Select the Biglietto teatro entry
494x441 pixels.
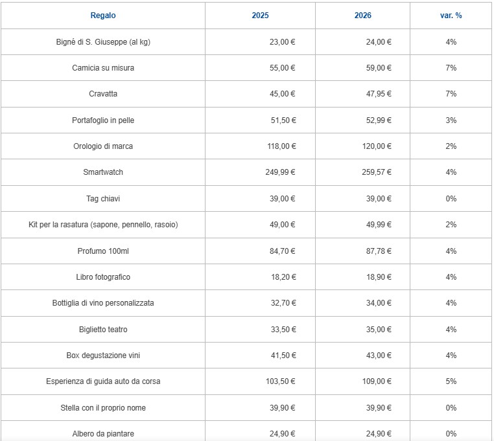pyautogui.click(x=103, y=330)
